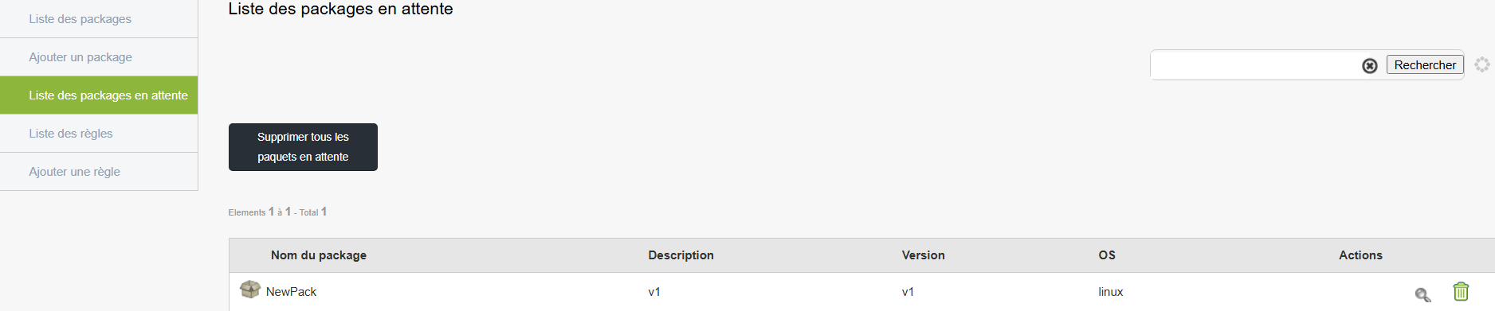Focus the package search input field

coord(1255,65)
